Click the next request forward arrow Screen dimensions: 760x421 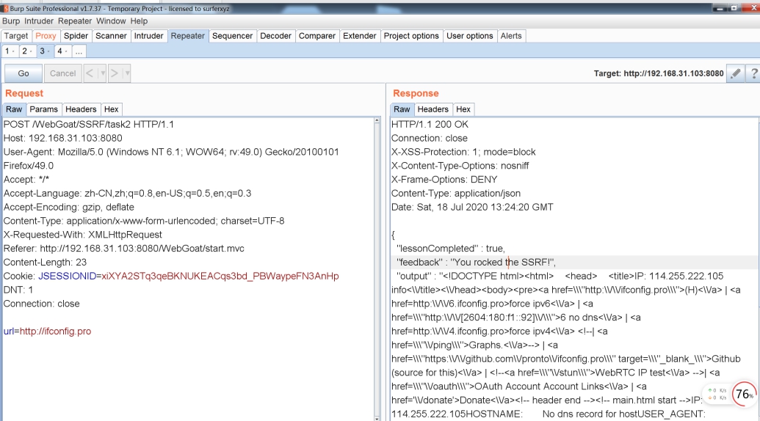pyautogui.click(x=115, y=73)
